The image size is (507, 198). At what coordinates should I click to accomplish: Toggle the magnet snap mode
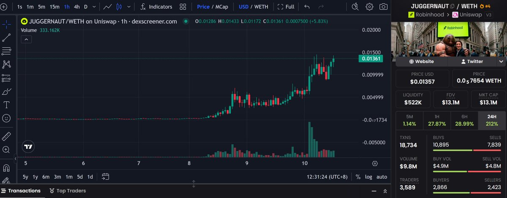pos(6,168)
